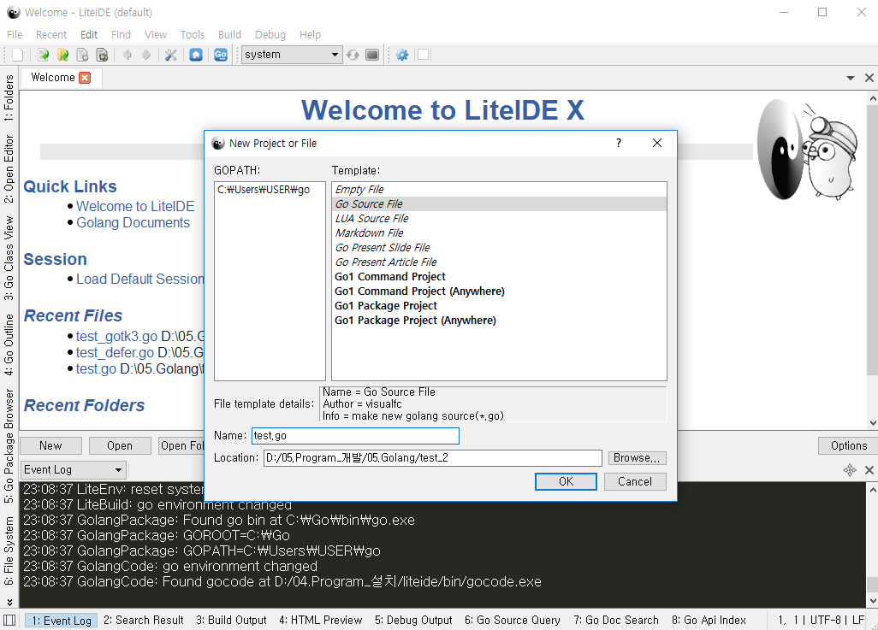
Task: Open the File menu
Action: 15,35
